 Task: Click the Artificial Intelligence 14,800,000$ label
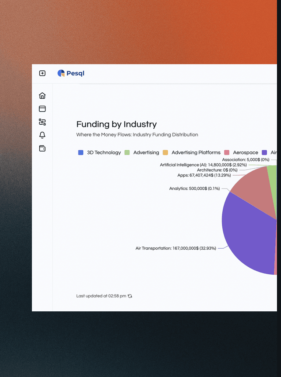[x=203, y=165]
